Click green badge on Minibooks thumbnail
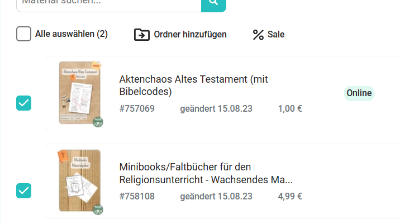This screenshot has width=400, height=224. coord(98,209)
